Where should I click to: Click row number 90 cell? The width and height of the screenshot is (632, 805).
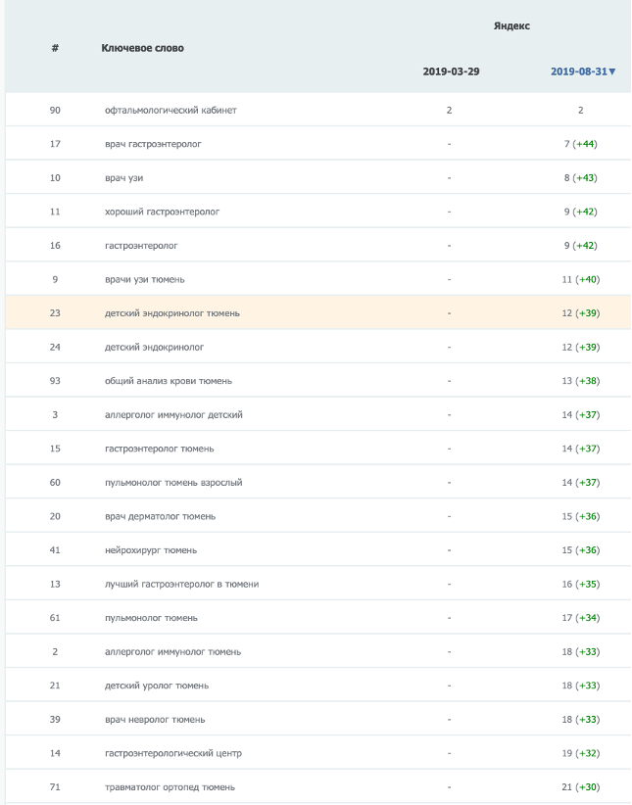point(55,110)
